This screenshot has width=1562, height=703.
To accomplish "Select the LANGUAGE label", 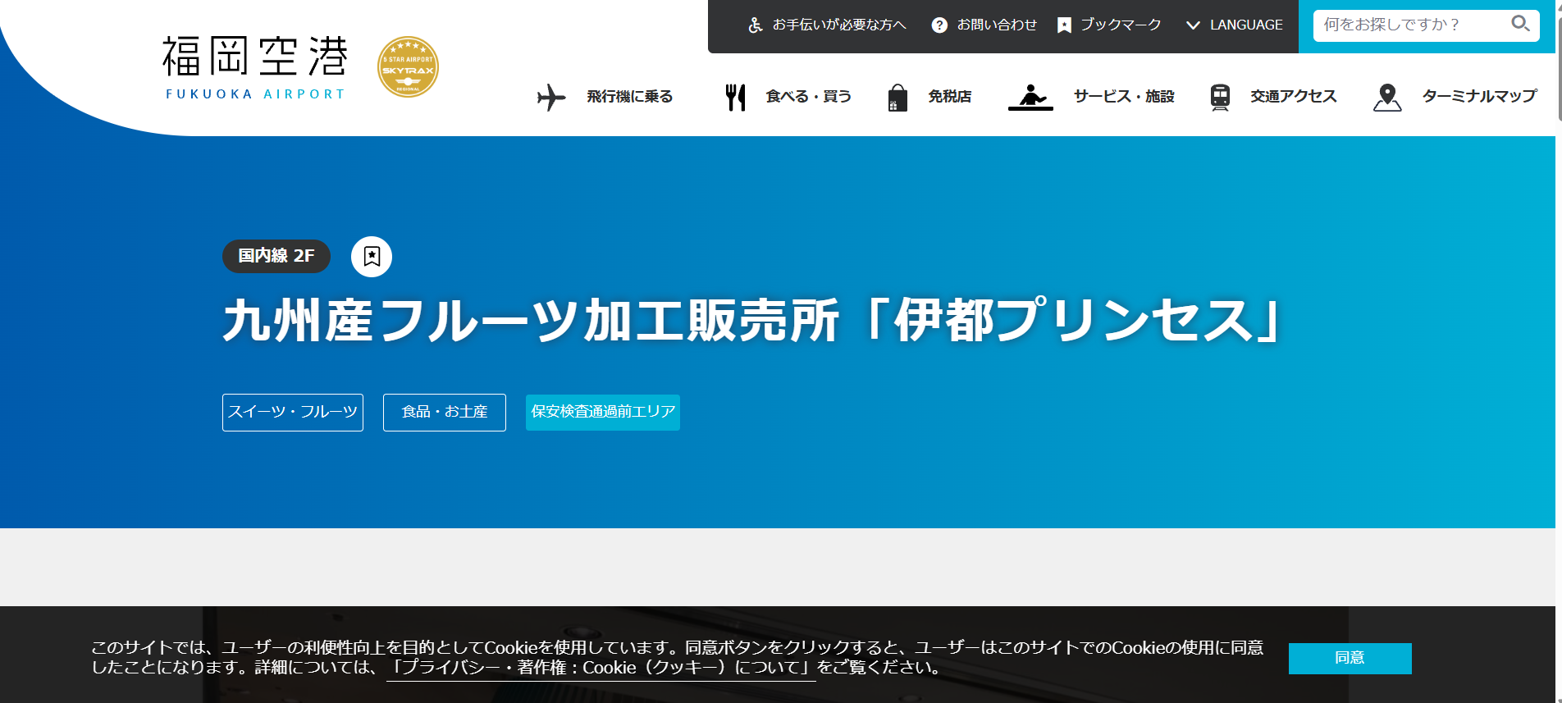I will pyautogui.click(x=1246, y=25).
